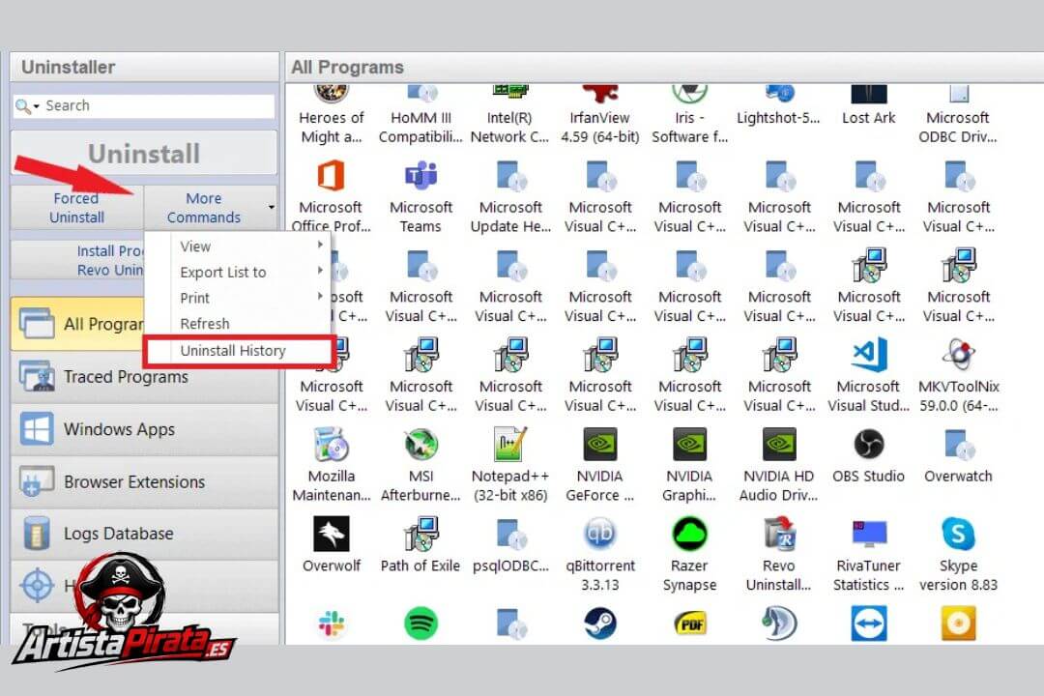Select Heroes of Might program
Screen dimensions: 1044x696
pyautogui.click(x=331, y=115)
